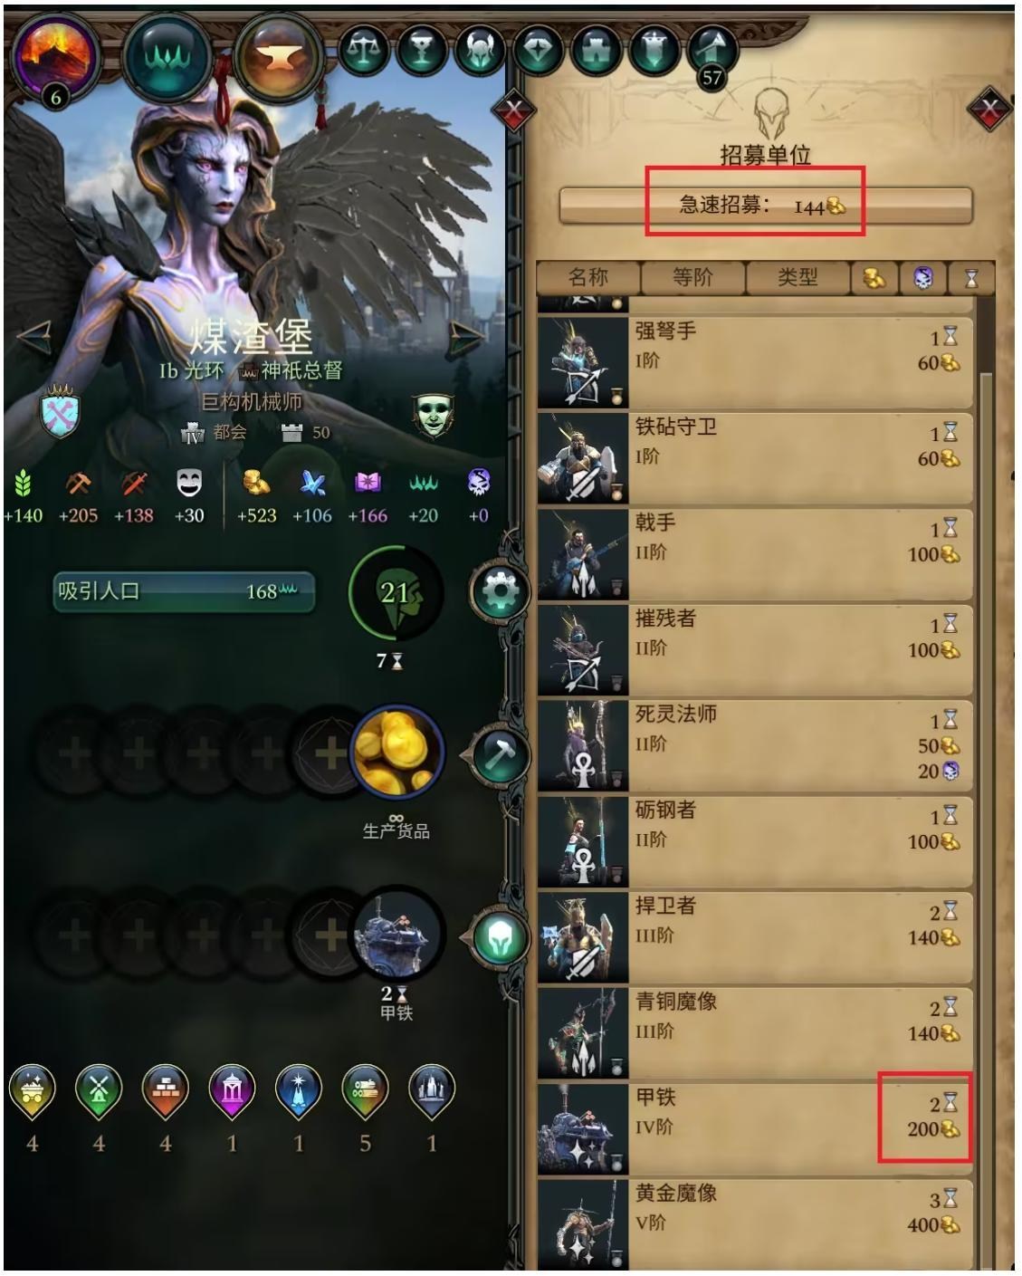The height and width of the screenshot is (1276, 1022).
Task: Sort units by hourglass turns column
Action: [x=971, y=279]
